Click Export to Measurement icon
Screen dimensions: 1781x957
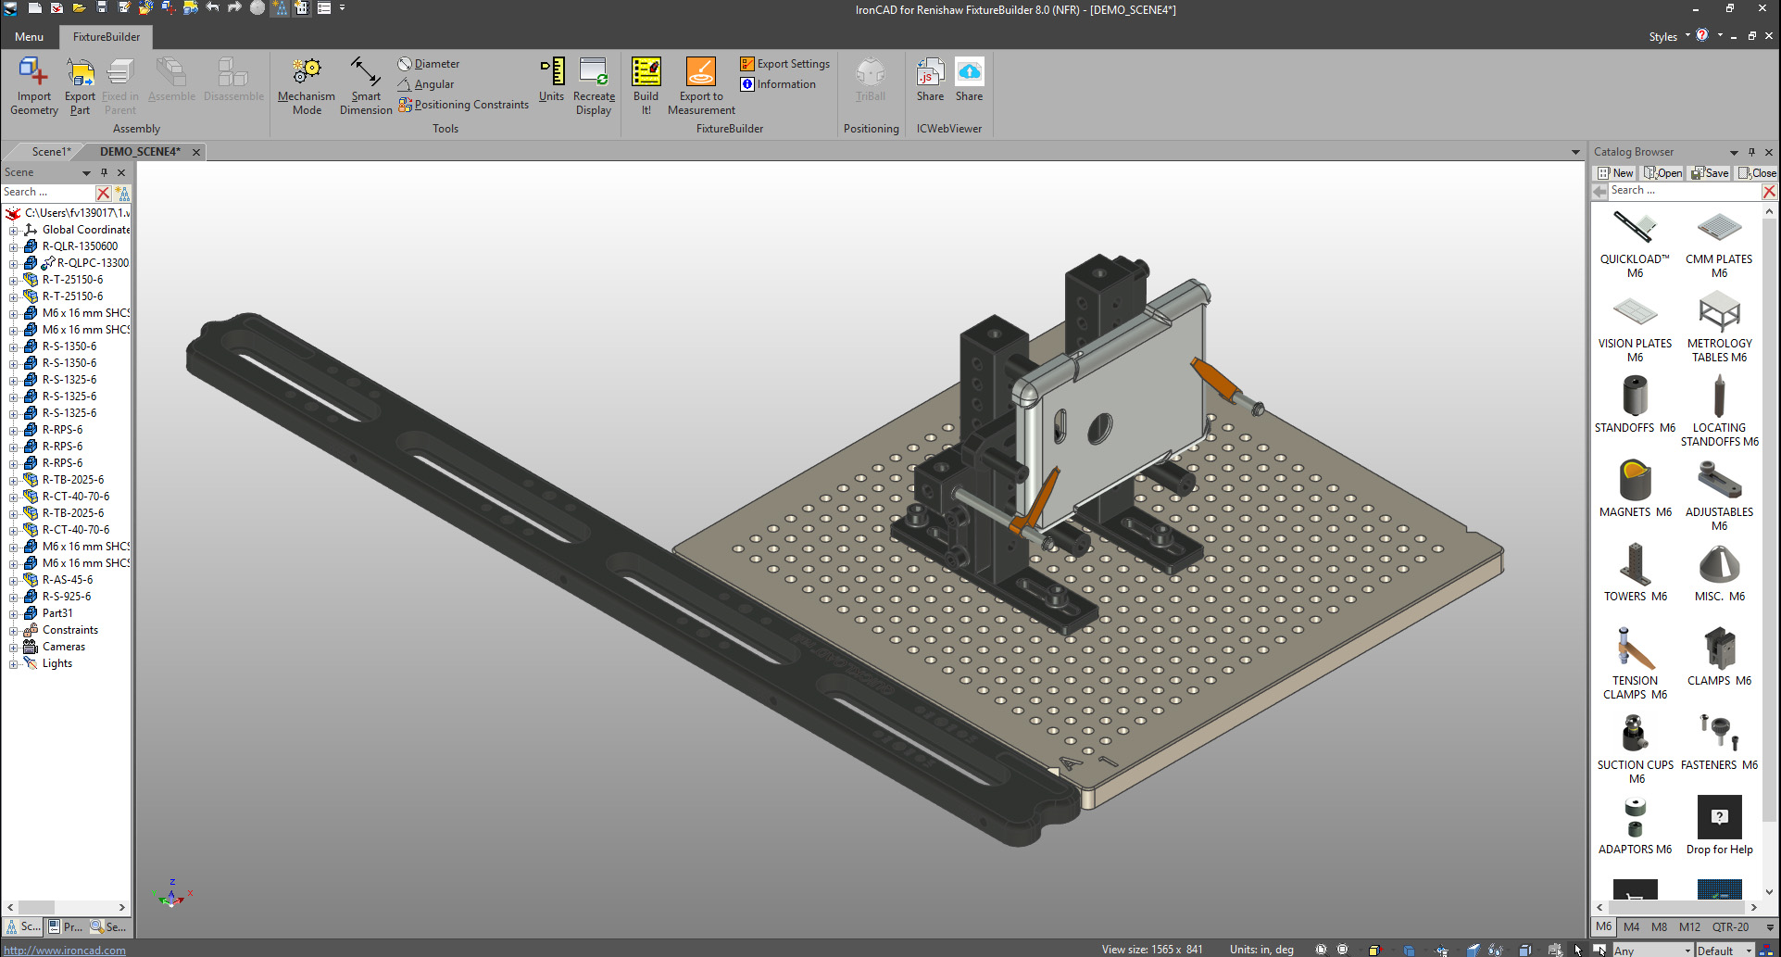point(701,73)
